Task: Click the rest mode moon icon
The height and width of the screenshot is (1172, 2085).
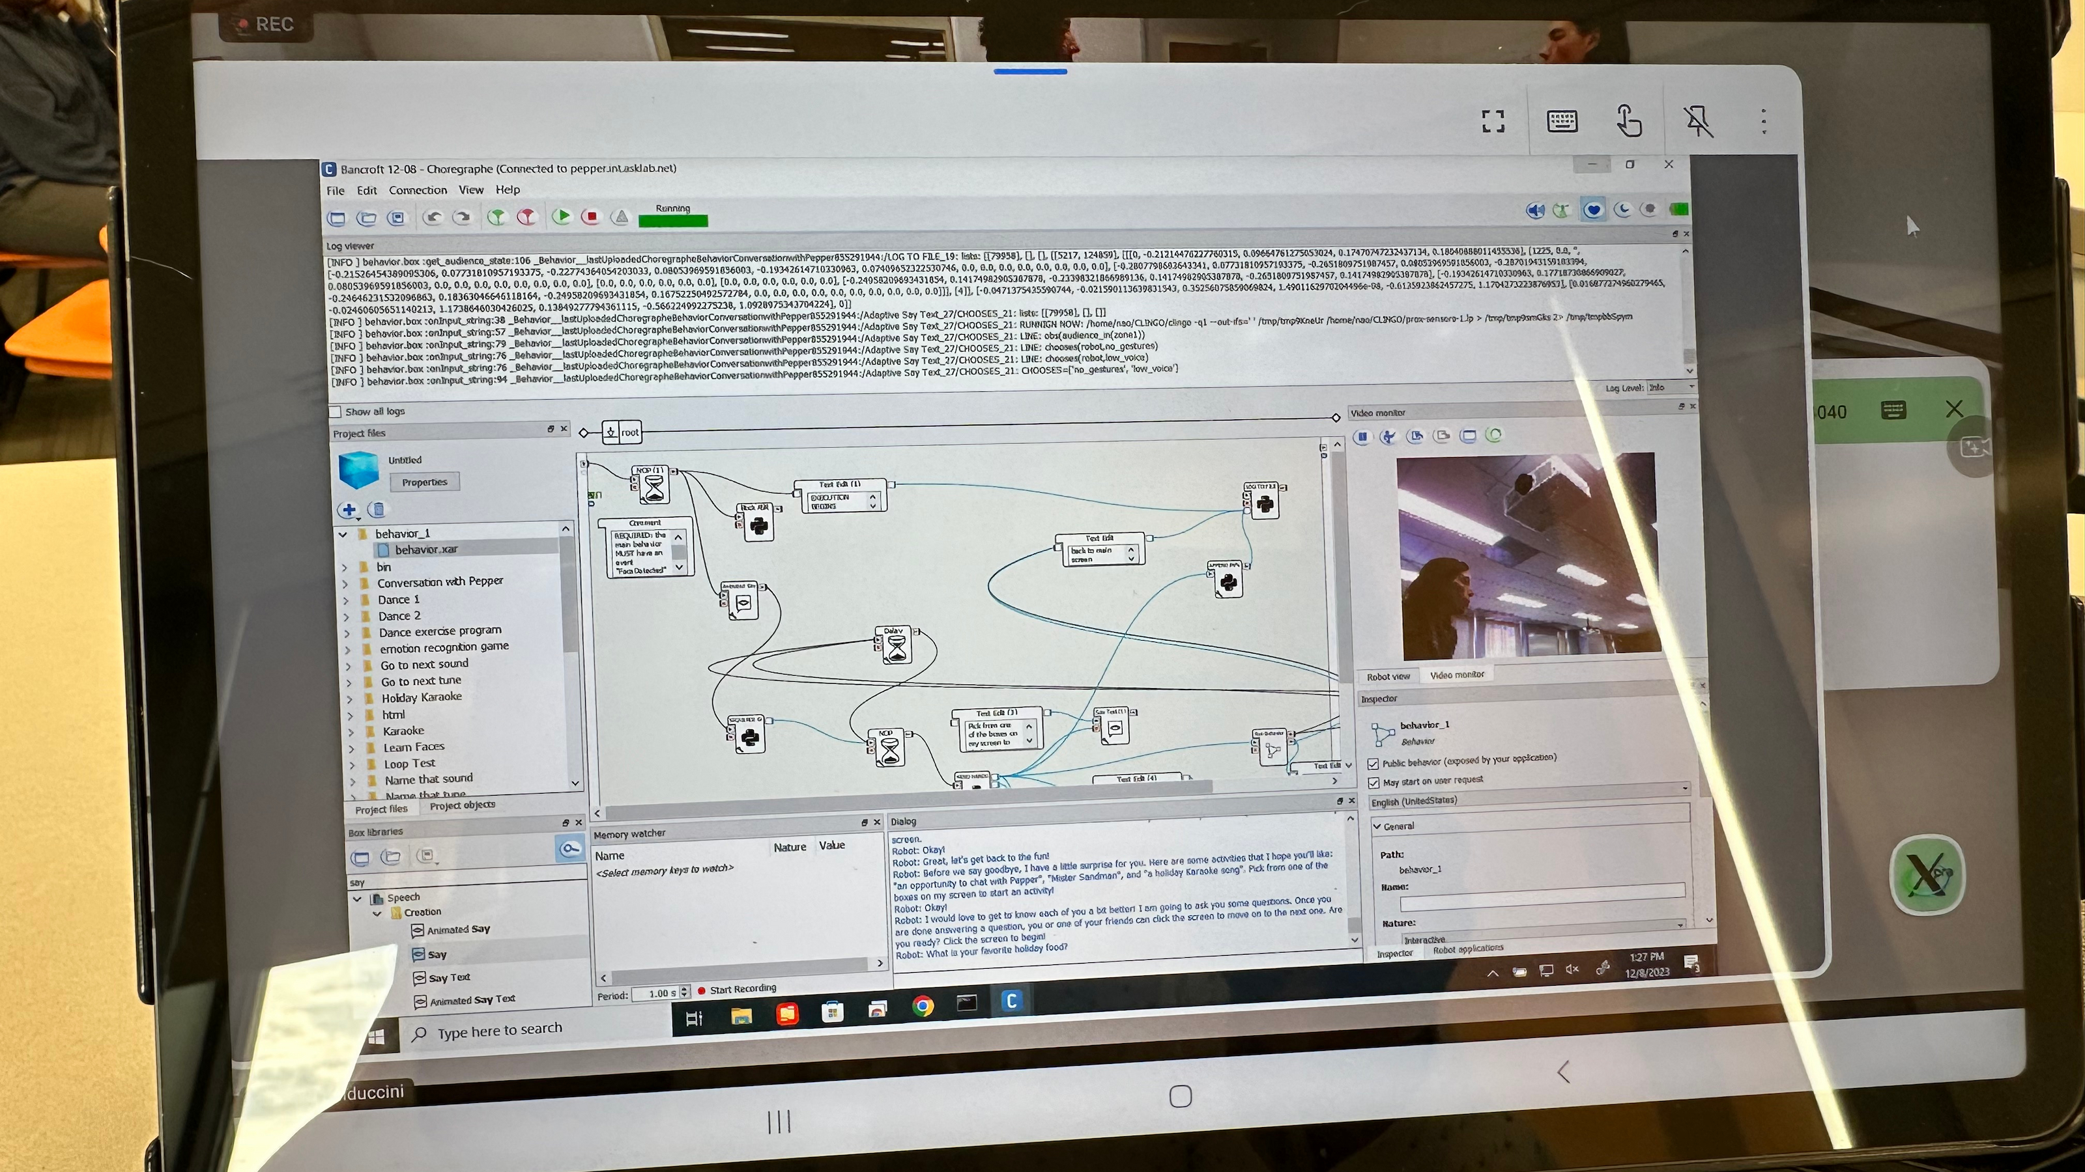Action: pos(1622,210)
